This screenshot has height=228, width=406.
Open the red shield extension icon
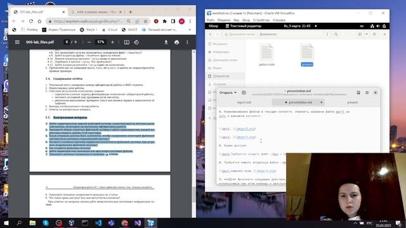tap(156, 21)
